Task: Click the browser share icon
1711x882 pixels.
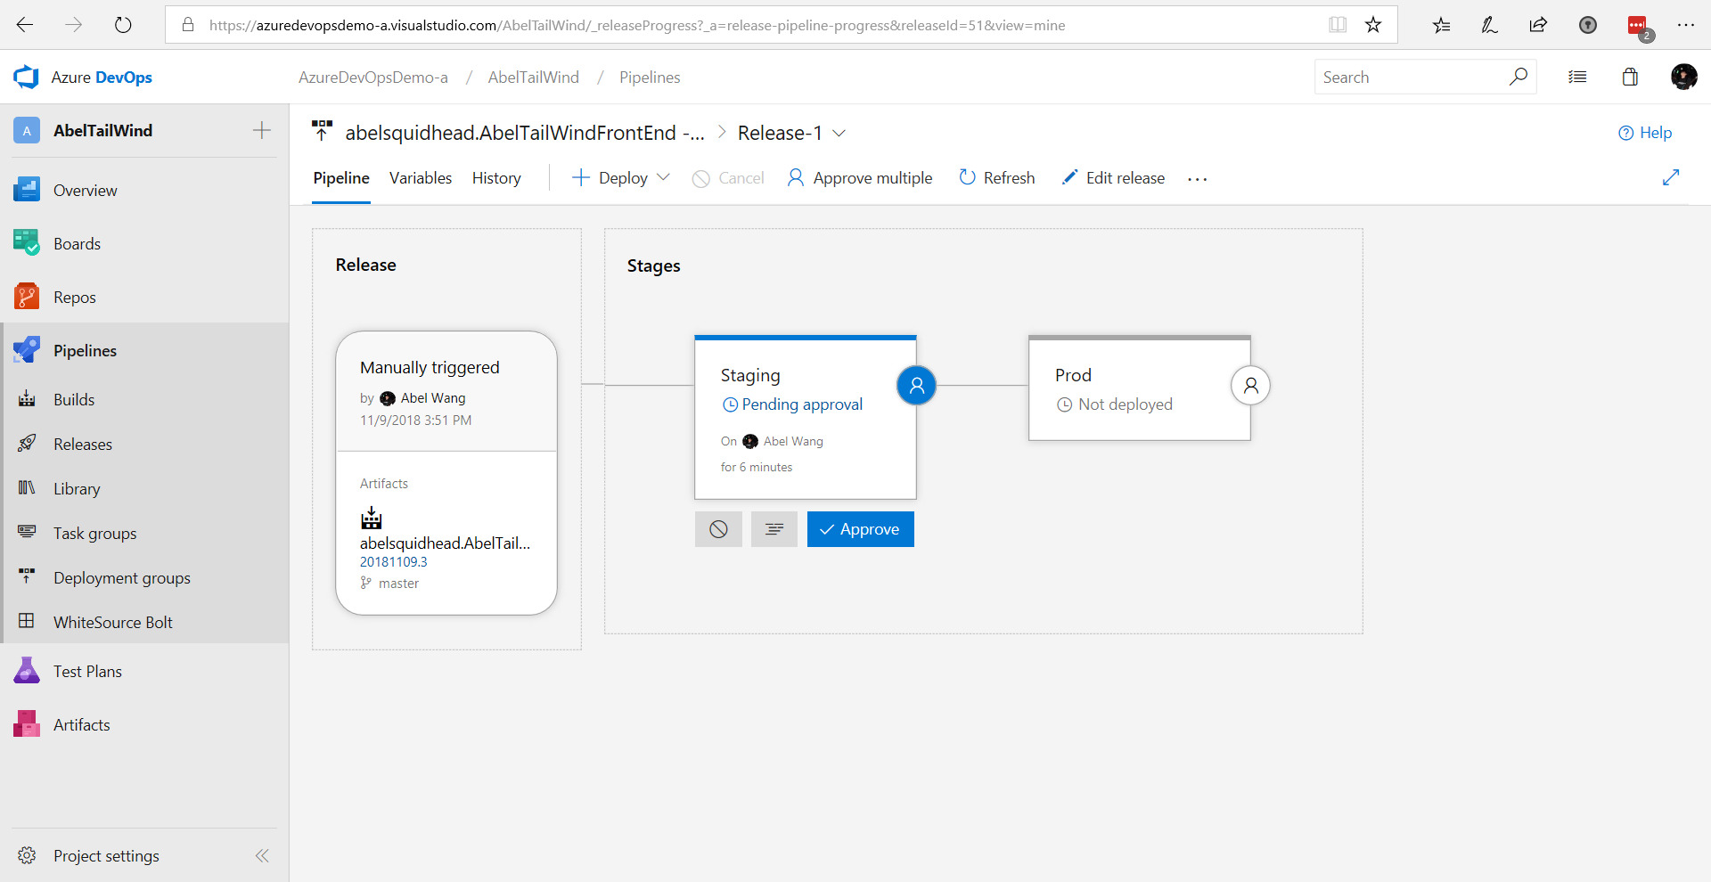Action: (1538, 25)
